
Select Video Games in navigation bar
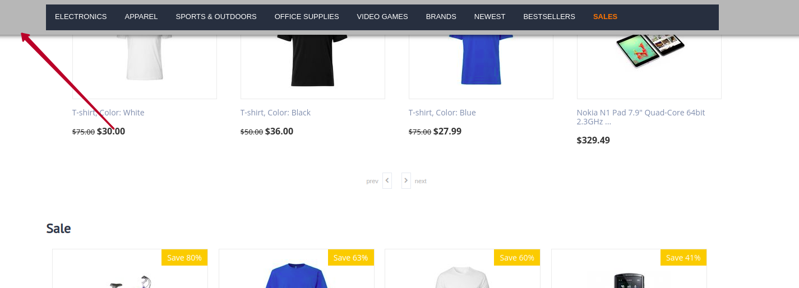click(x=382, y=17)
